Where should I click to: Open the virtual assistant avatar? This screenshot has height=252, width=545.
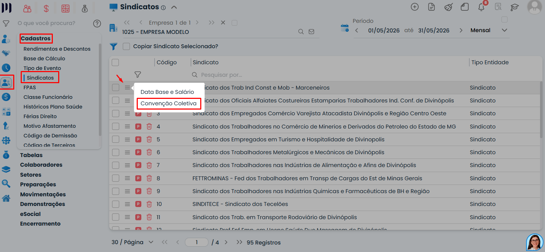[535, 242]
